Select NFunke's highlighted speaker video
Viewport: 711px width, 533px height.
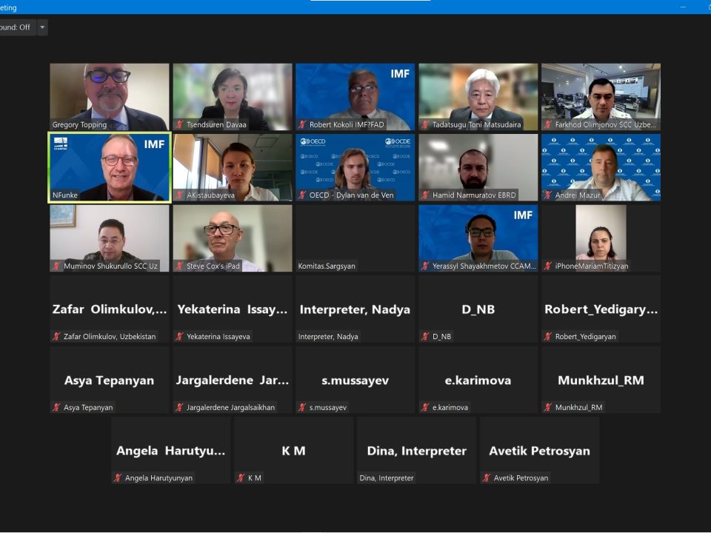click(x=110, y=167)
